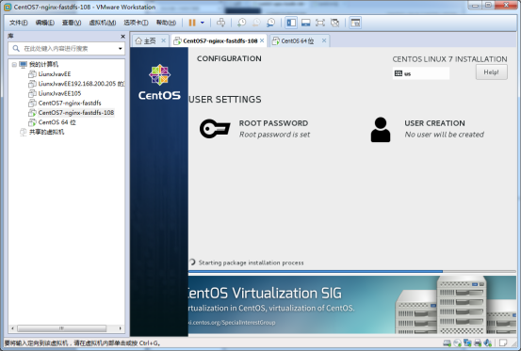
Task: Select CentOS7-nginx-fastdfs in the library
Action: click(x=70, y=103)
